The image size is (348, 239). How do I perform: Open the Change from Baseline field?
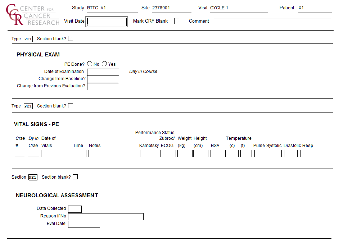103,79
